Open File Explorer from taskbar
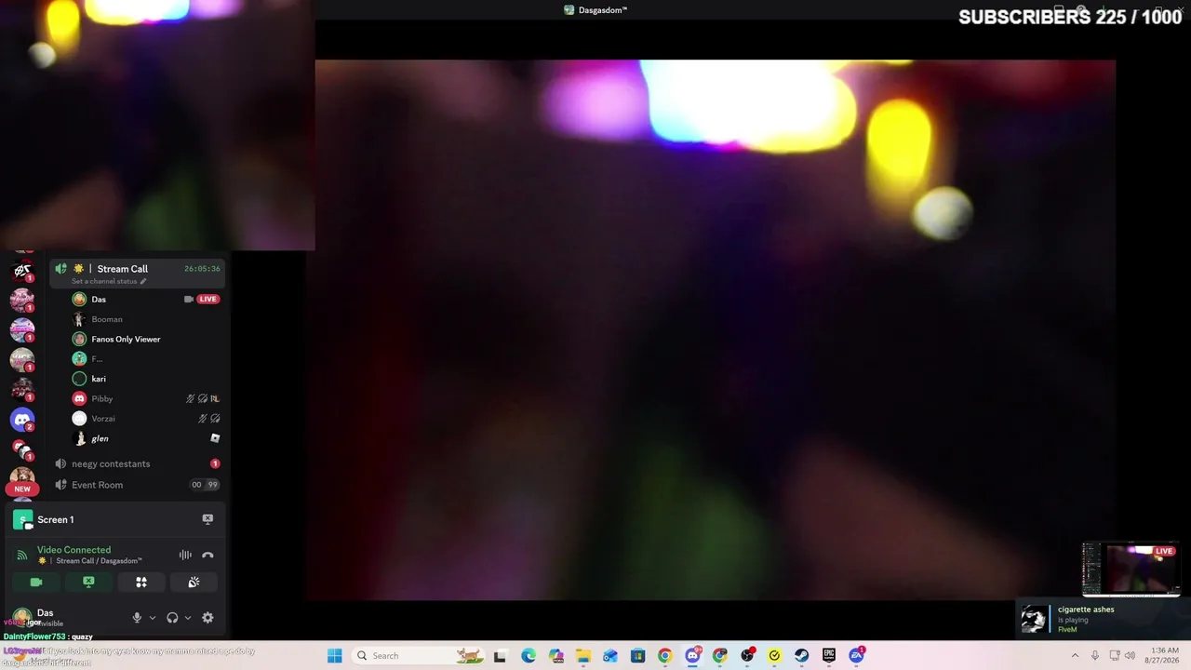 (582, 655)
